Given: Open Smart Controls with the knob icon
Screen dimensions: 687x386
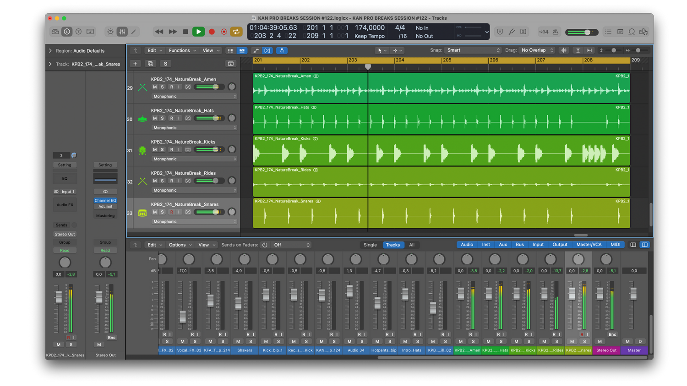Looking at the screenshot, I should tap(110, 32).
